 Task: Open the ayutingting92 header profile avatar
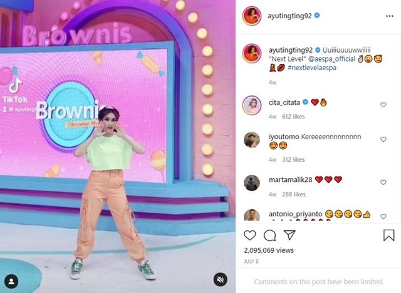pos(252,16)
